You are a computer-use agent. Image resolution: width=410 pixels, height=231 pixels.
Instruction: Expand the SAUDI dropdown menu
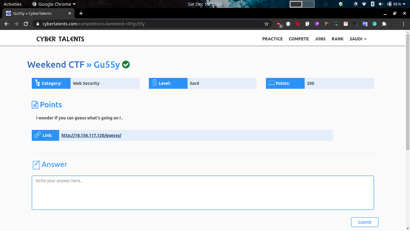pos(358,39)
